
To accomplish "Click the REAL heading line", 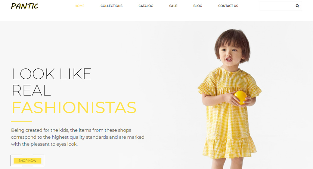I will point(31,91).
